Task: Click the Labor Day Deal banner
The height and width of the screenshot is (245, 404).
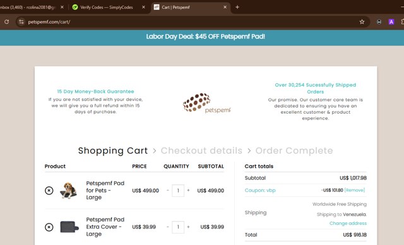Action: click(205, 37)
